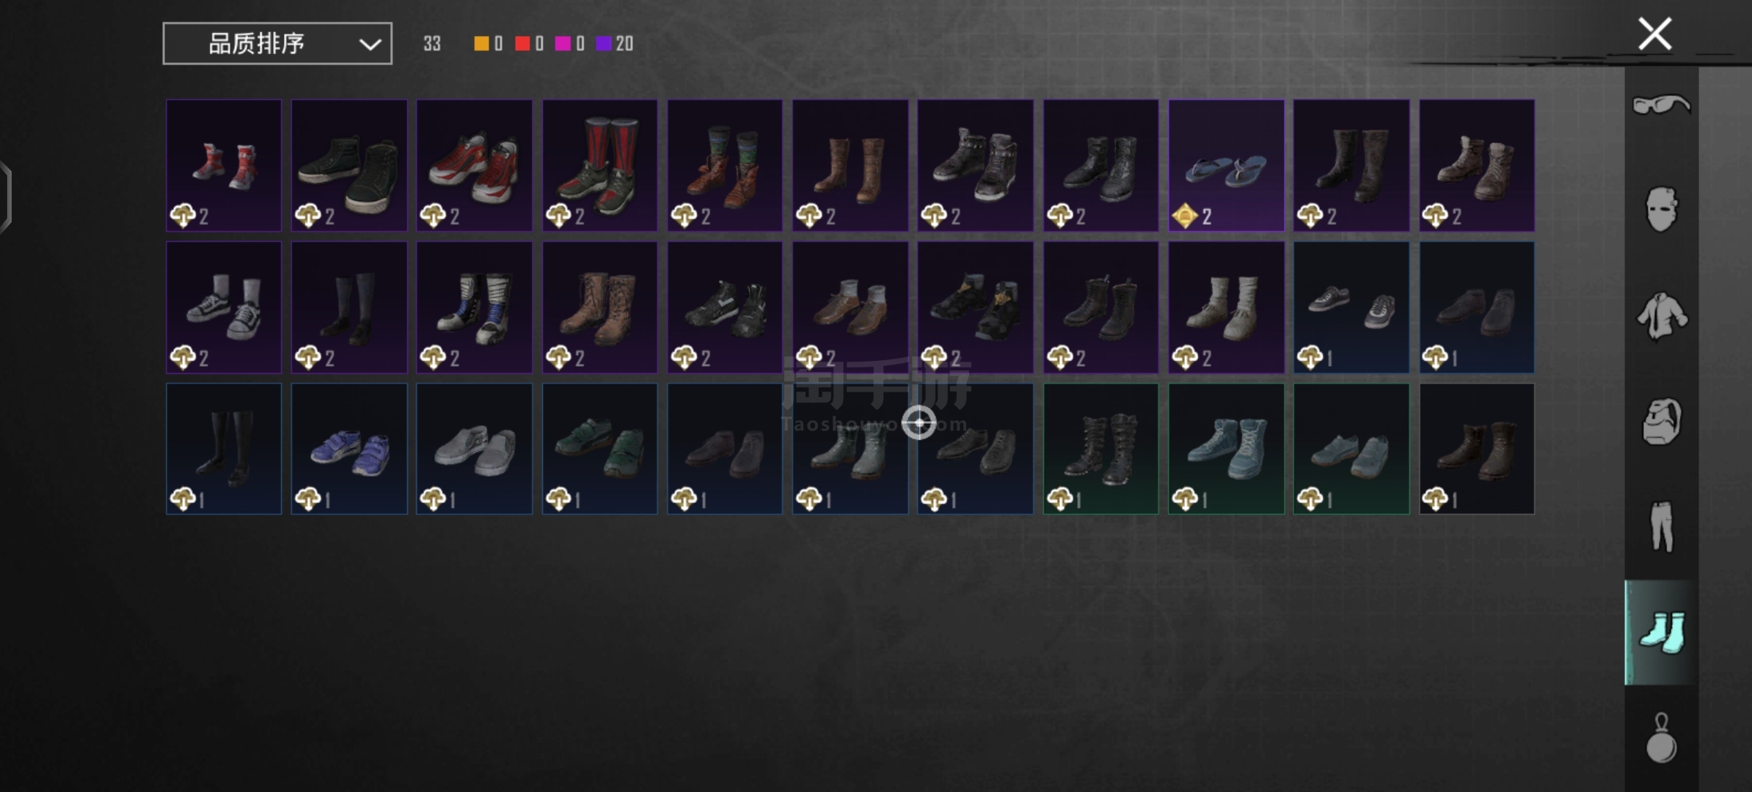Filter by red quality swatch
The image size is (1752, 792).
click(522, 44)
